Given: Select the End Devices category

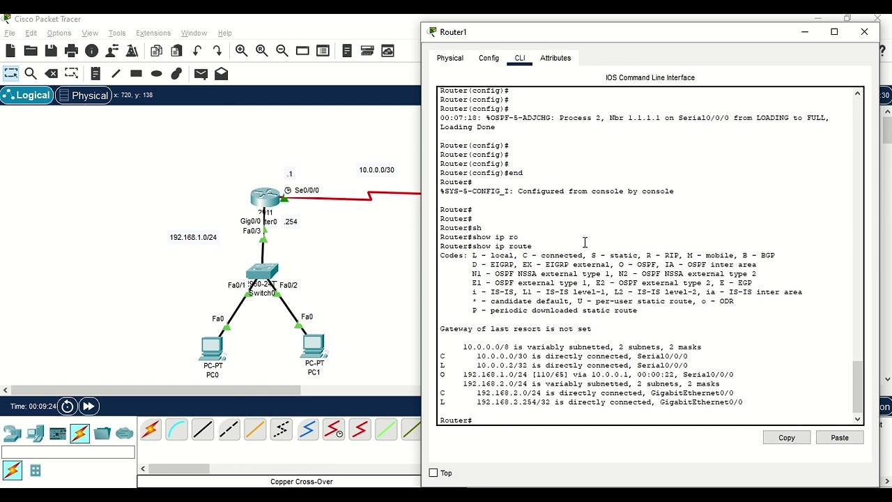Looking at the screenshot, I should click(x=36, y=434).
